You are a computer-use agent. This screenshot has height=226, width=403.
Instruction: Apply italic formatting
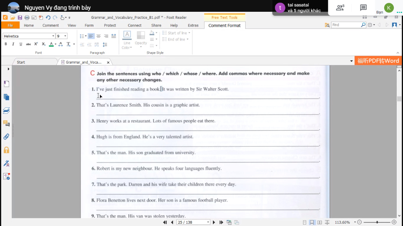13,44
